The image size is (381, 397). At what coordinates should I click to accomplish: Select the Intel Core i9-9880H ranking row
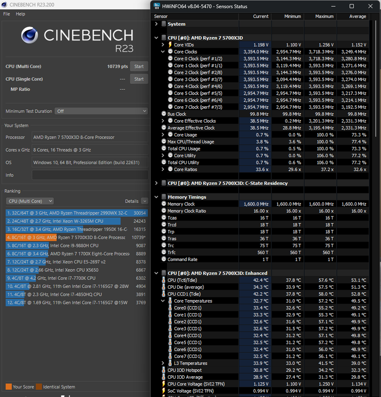(76, 245)
